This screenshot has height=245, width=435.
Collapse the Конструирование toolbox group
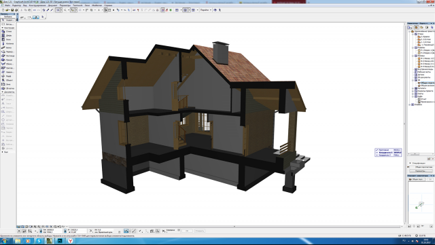coord(3,28)
